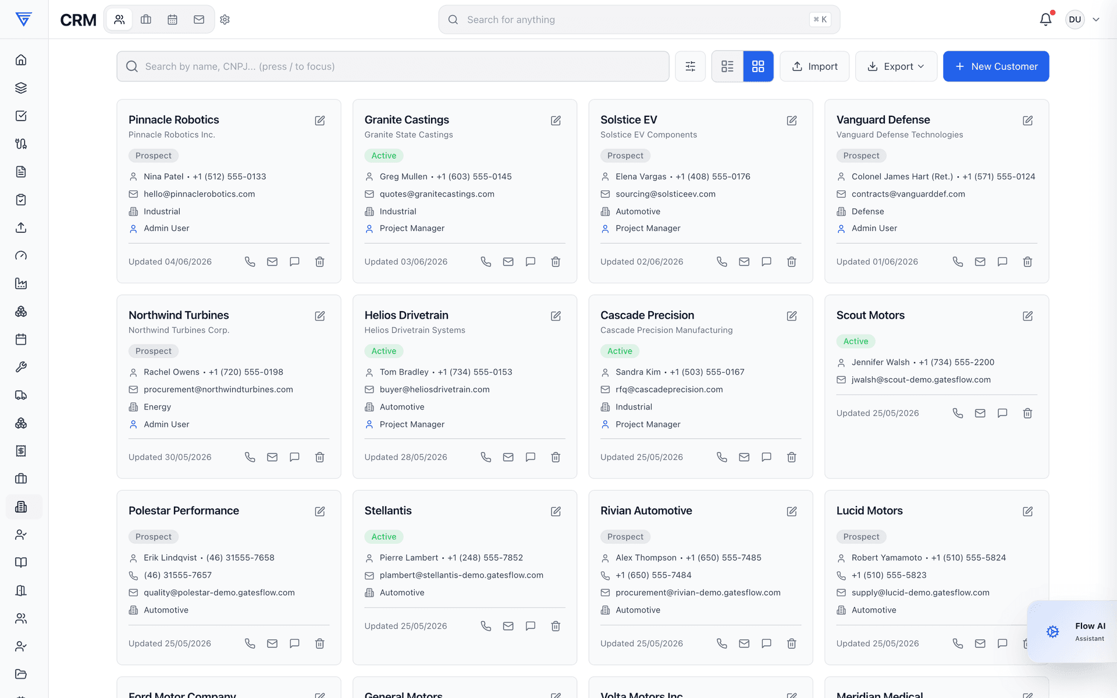1117x698 pixels.
Task: Select the calendar tab in CRM header
Action: pyautogui.click(x=172, y=20)
